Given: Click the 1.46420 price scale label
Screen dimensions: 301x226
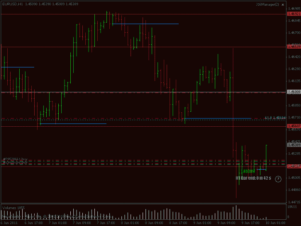Looking at the screenshot, I should point(294,57).
